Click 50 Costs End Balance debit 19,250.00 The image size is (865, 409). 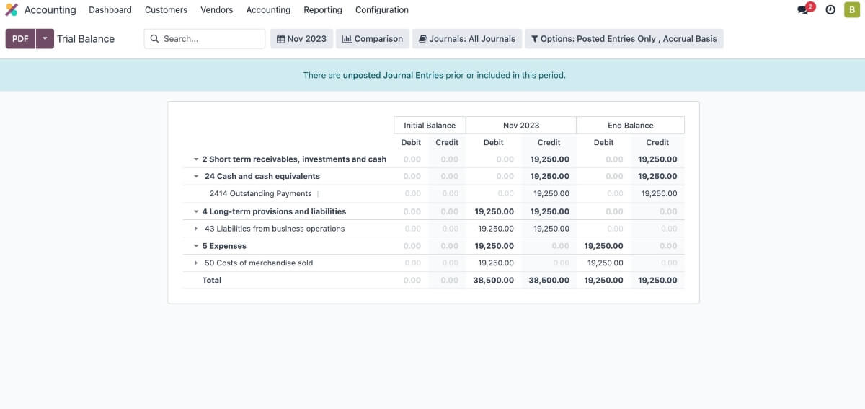coord(605,263)
